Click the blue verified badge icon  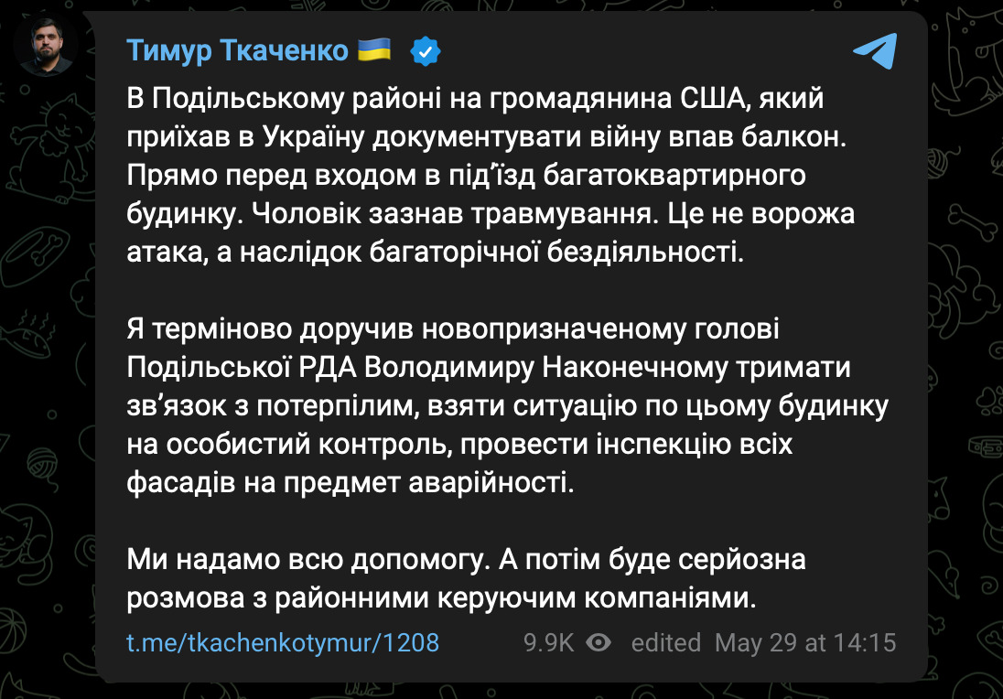pos(426,51)
